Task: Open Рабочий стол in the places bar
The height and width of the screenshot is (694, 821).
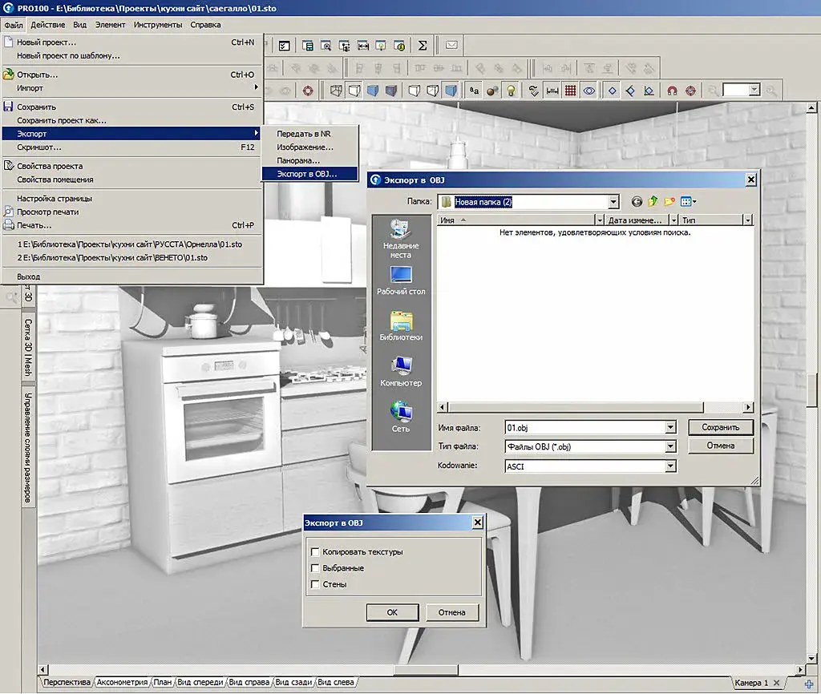Action: (401, 281)
